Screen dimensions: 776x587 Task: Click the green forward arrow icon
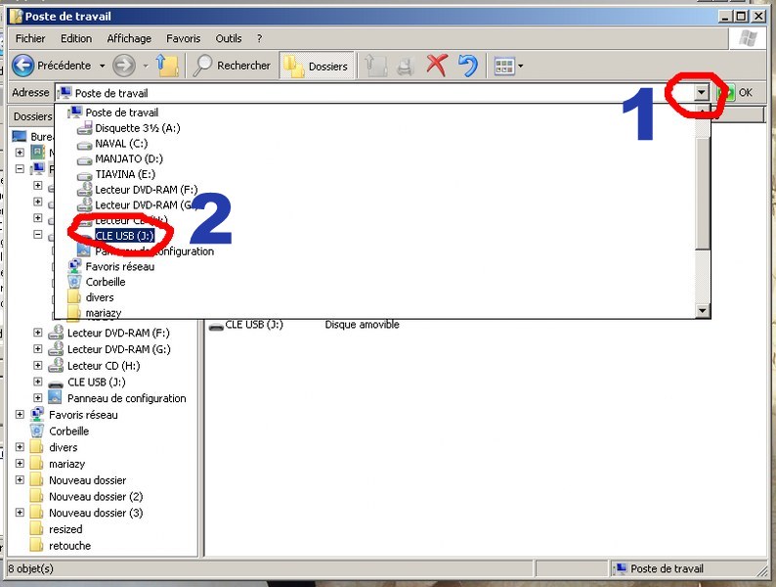click(124, 66)
